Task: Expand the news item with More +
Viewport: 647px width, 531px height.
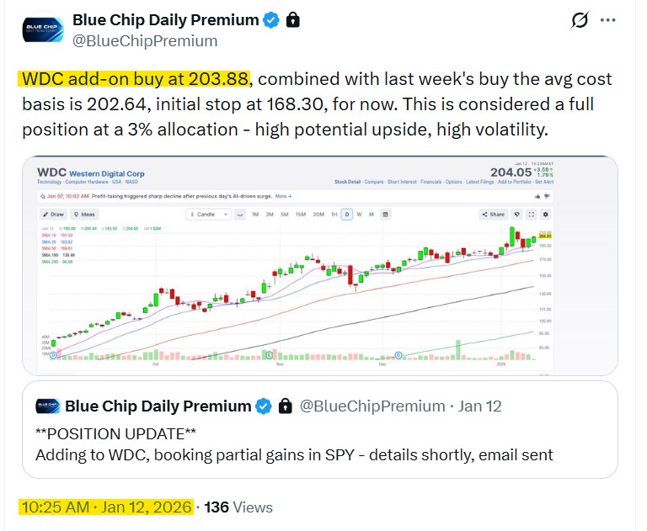Action: (283, 196)
